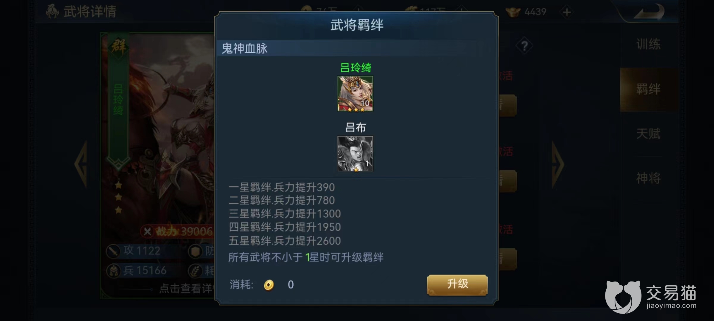This screenshot has height=321, width=714.
Task: Click the plus icon beside 4439 ingots
Action: 567,12
